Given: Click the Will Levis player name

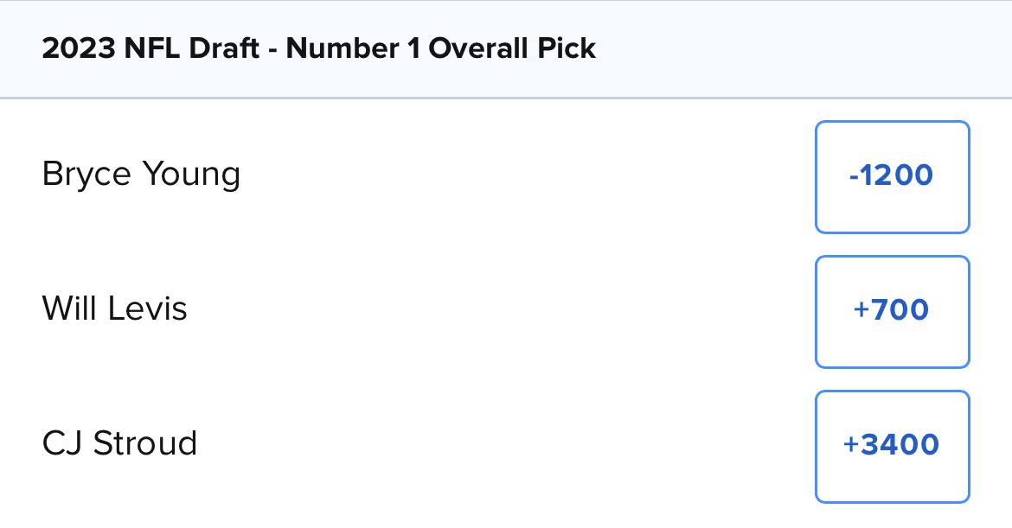Looking at the screenshot, I should tap(114, 309).
